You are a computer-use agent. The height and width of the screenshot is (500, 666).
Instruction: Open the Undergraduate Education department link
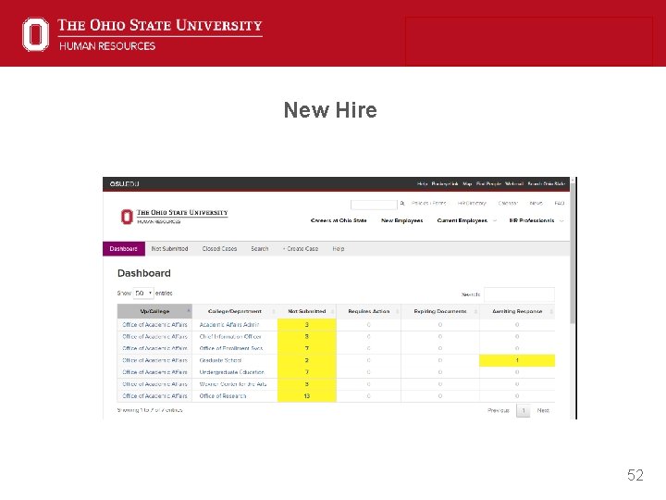(231, 372)
